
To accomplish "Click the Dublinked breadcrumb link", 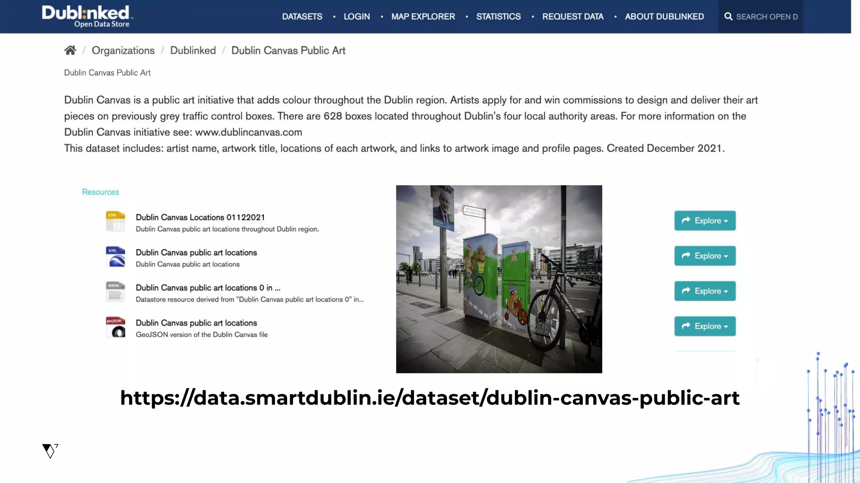I will [193, 50].
